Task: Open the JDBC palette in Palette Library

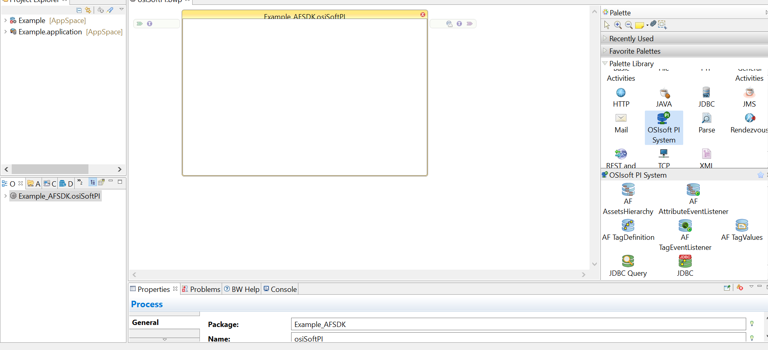Action: [707, 98]
